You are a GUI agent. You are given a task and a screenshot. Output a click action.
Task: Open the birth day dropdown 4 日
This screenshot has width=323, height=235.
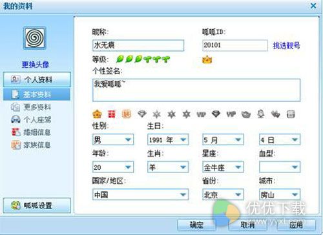280,139
